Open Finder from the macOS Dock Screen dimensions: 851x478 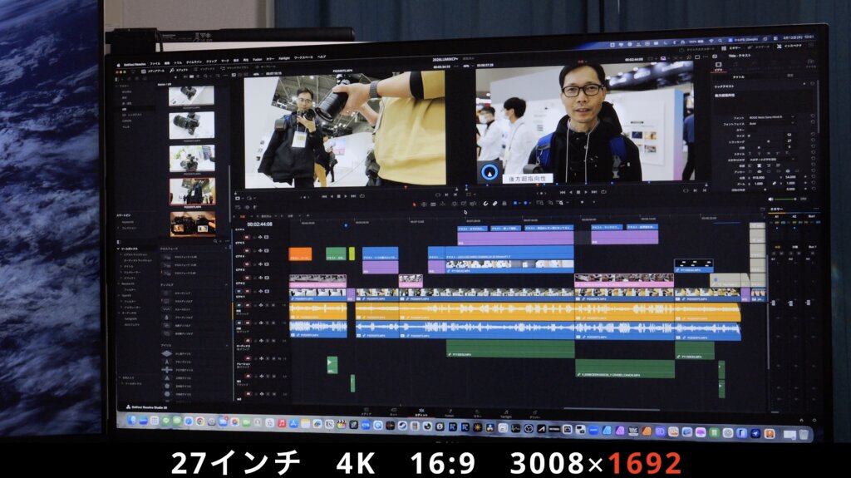(133, 421)
